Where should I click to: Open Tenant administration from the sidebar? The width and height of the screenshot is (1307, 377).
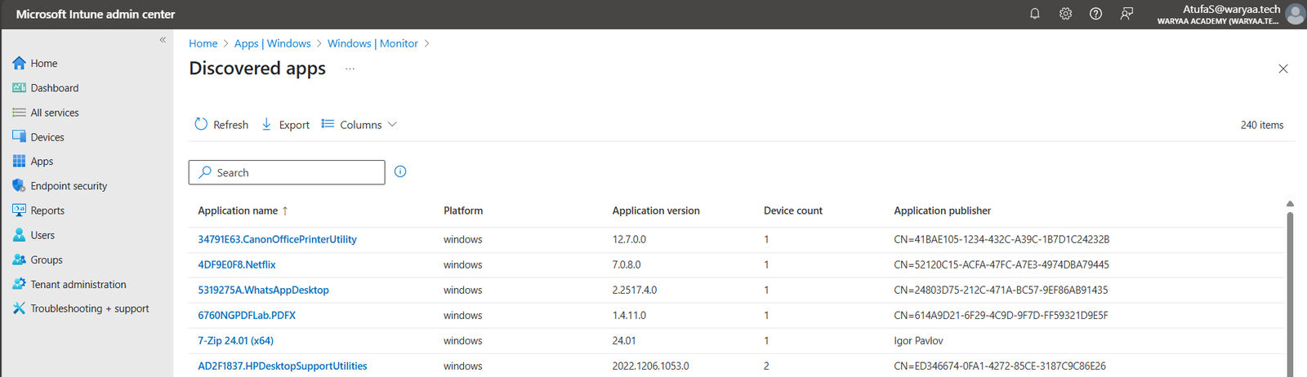click(x=78, y=284)
